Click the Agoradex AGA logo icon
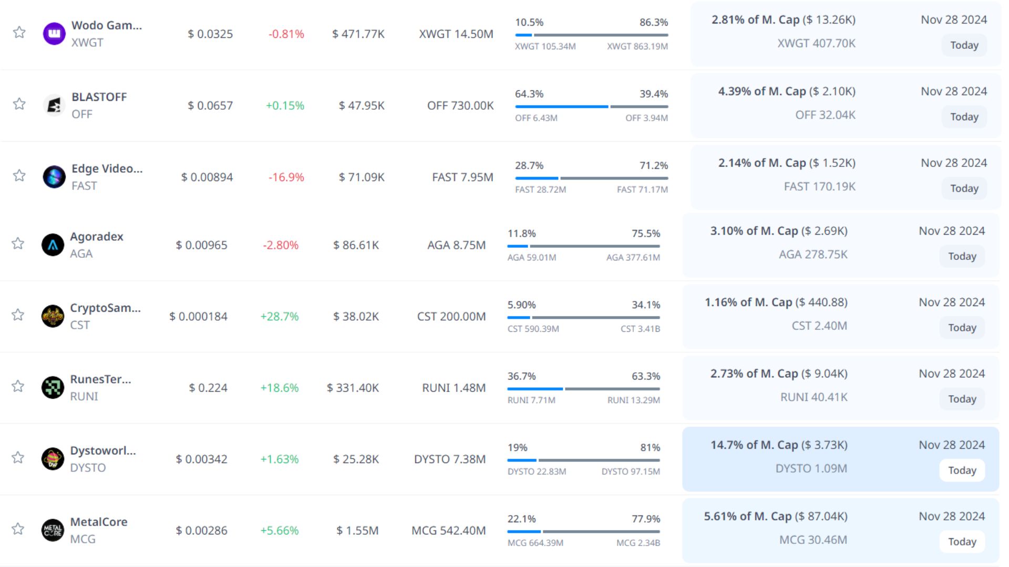 click(x=53, y=245)
